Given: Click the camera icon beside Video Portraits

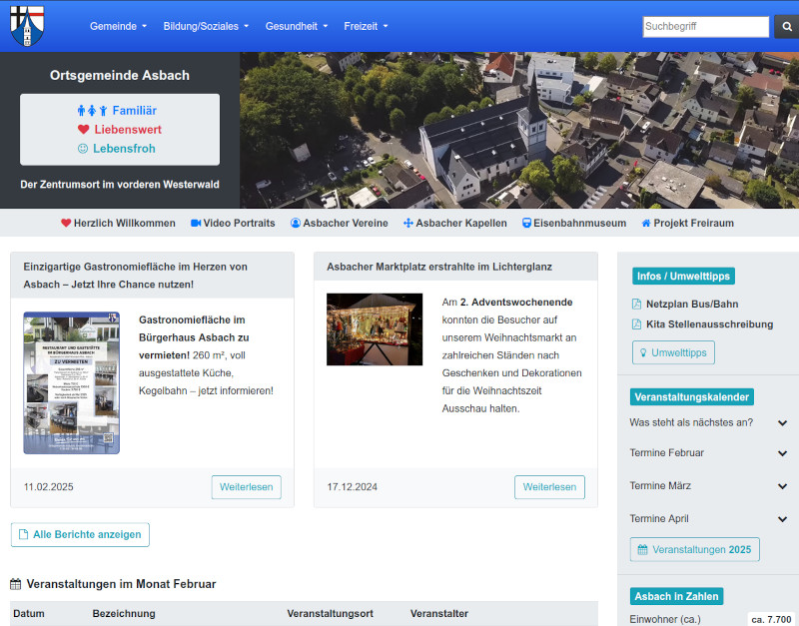Looking at the screenshot, I should (x=196, y=224).
